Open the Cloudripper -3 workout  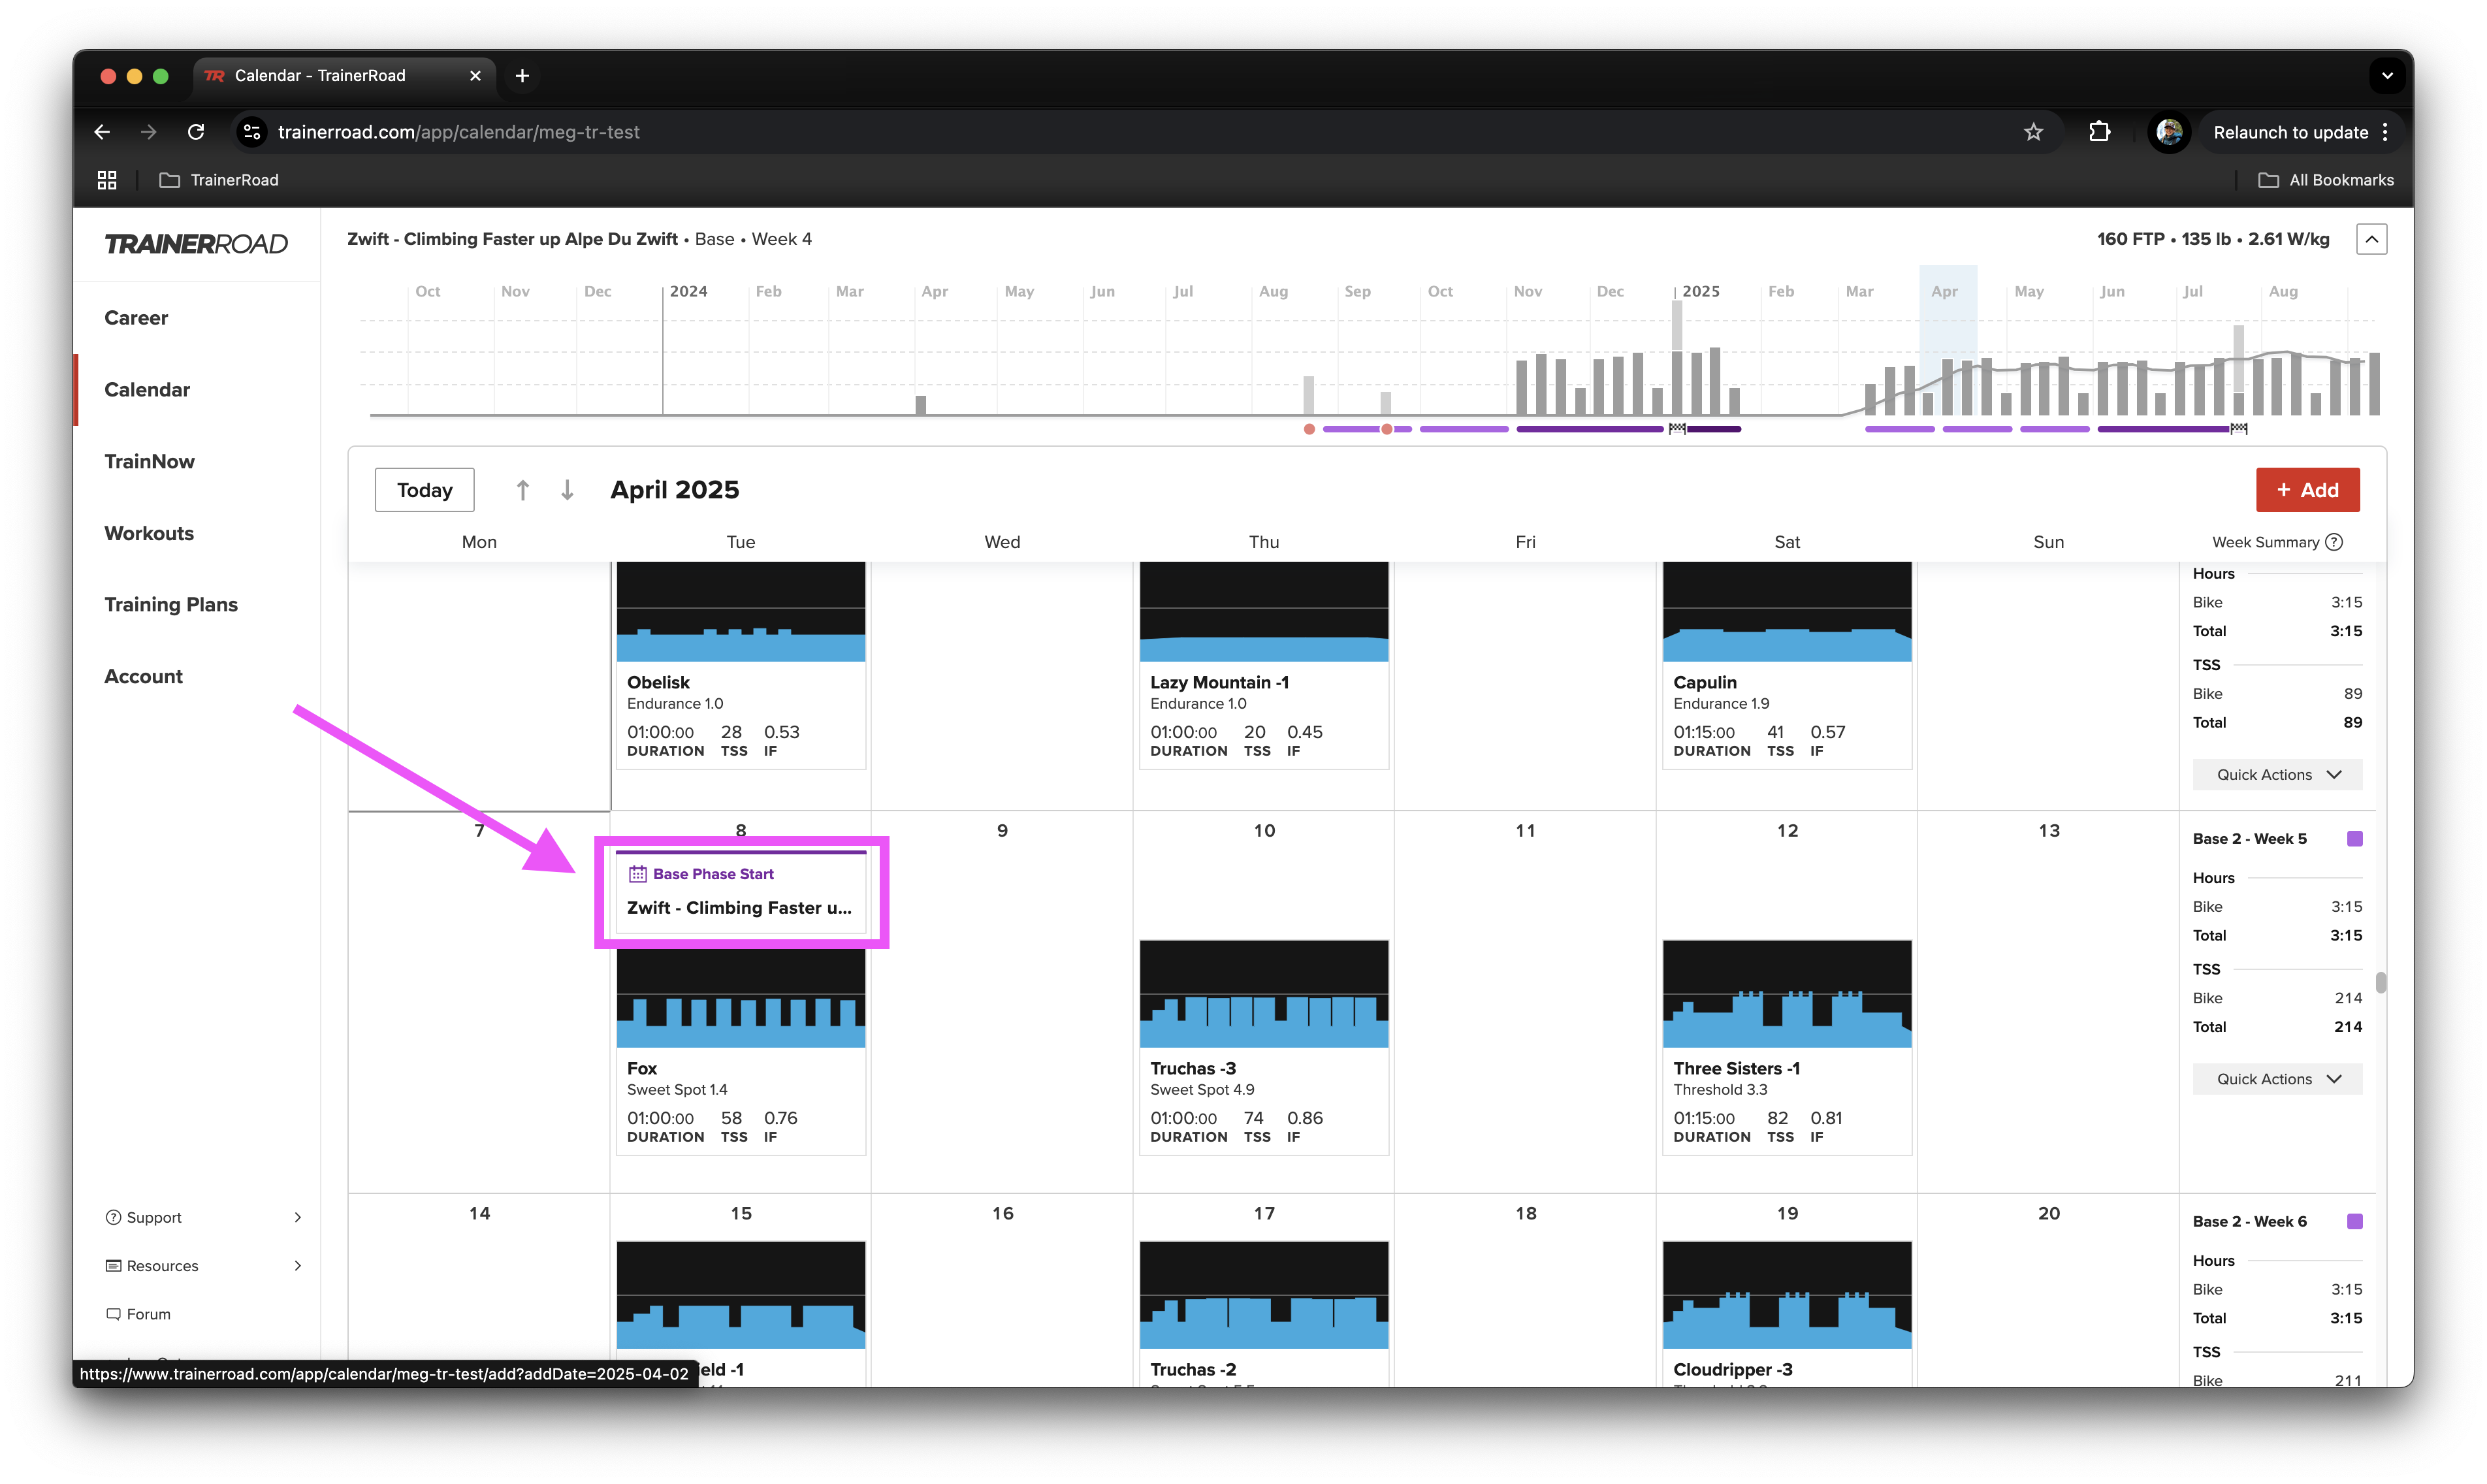pyautogui.click(x=1786, y=1313)
